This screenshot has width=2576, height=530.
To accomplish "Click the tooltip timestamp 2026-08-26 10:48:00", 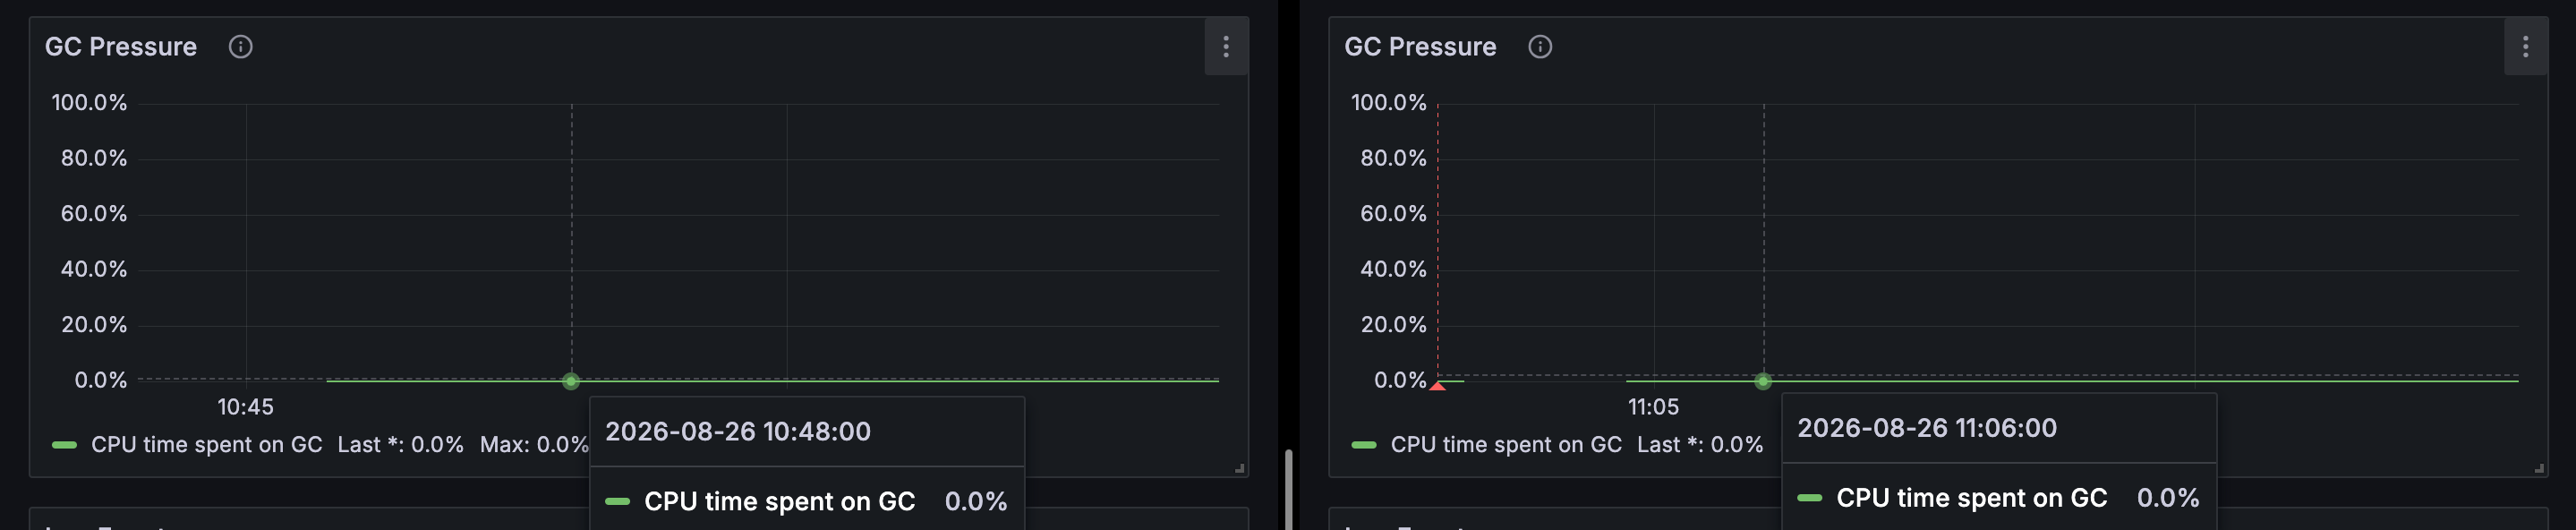I will click(738, 432).
